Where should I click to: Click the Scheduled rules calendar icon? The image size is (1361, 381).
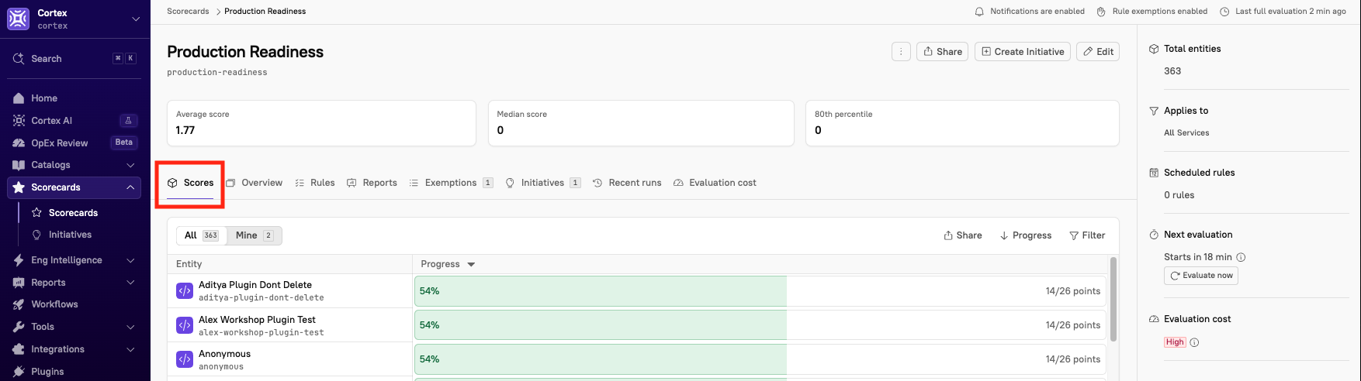click(x=1154, y=173)
